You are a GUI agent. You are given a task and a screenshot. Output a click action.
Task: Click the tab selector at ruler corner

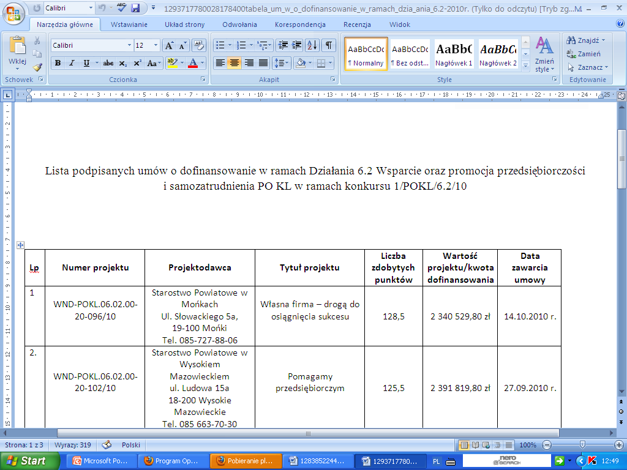coord(7,95)
